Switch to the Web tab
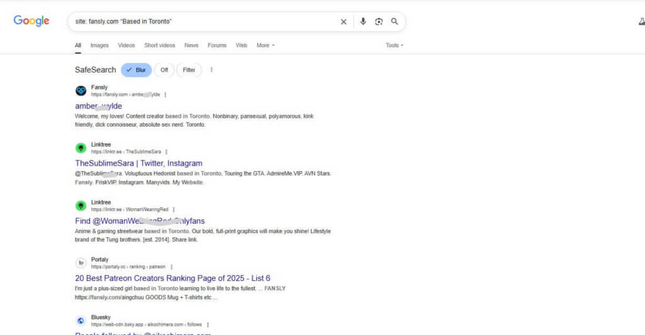This screenshot has width=645, height=335. (x=241, y=45)
